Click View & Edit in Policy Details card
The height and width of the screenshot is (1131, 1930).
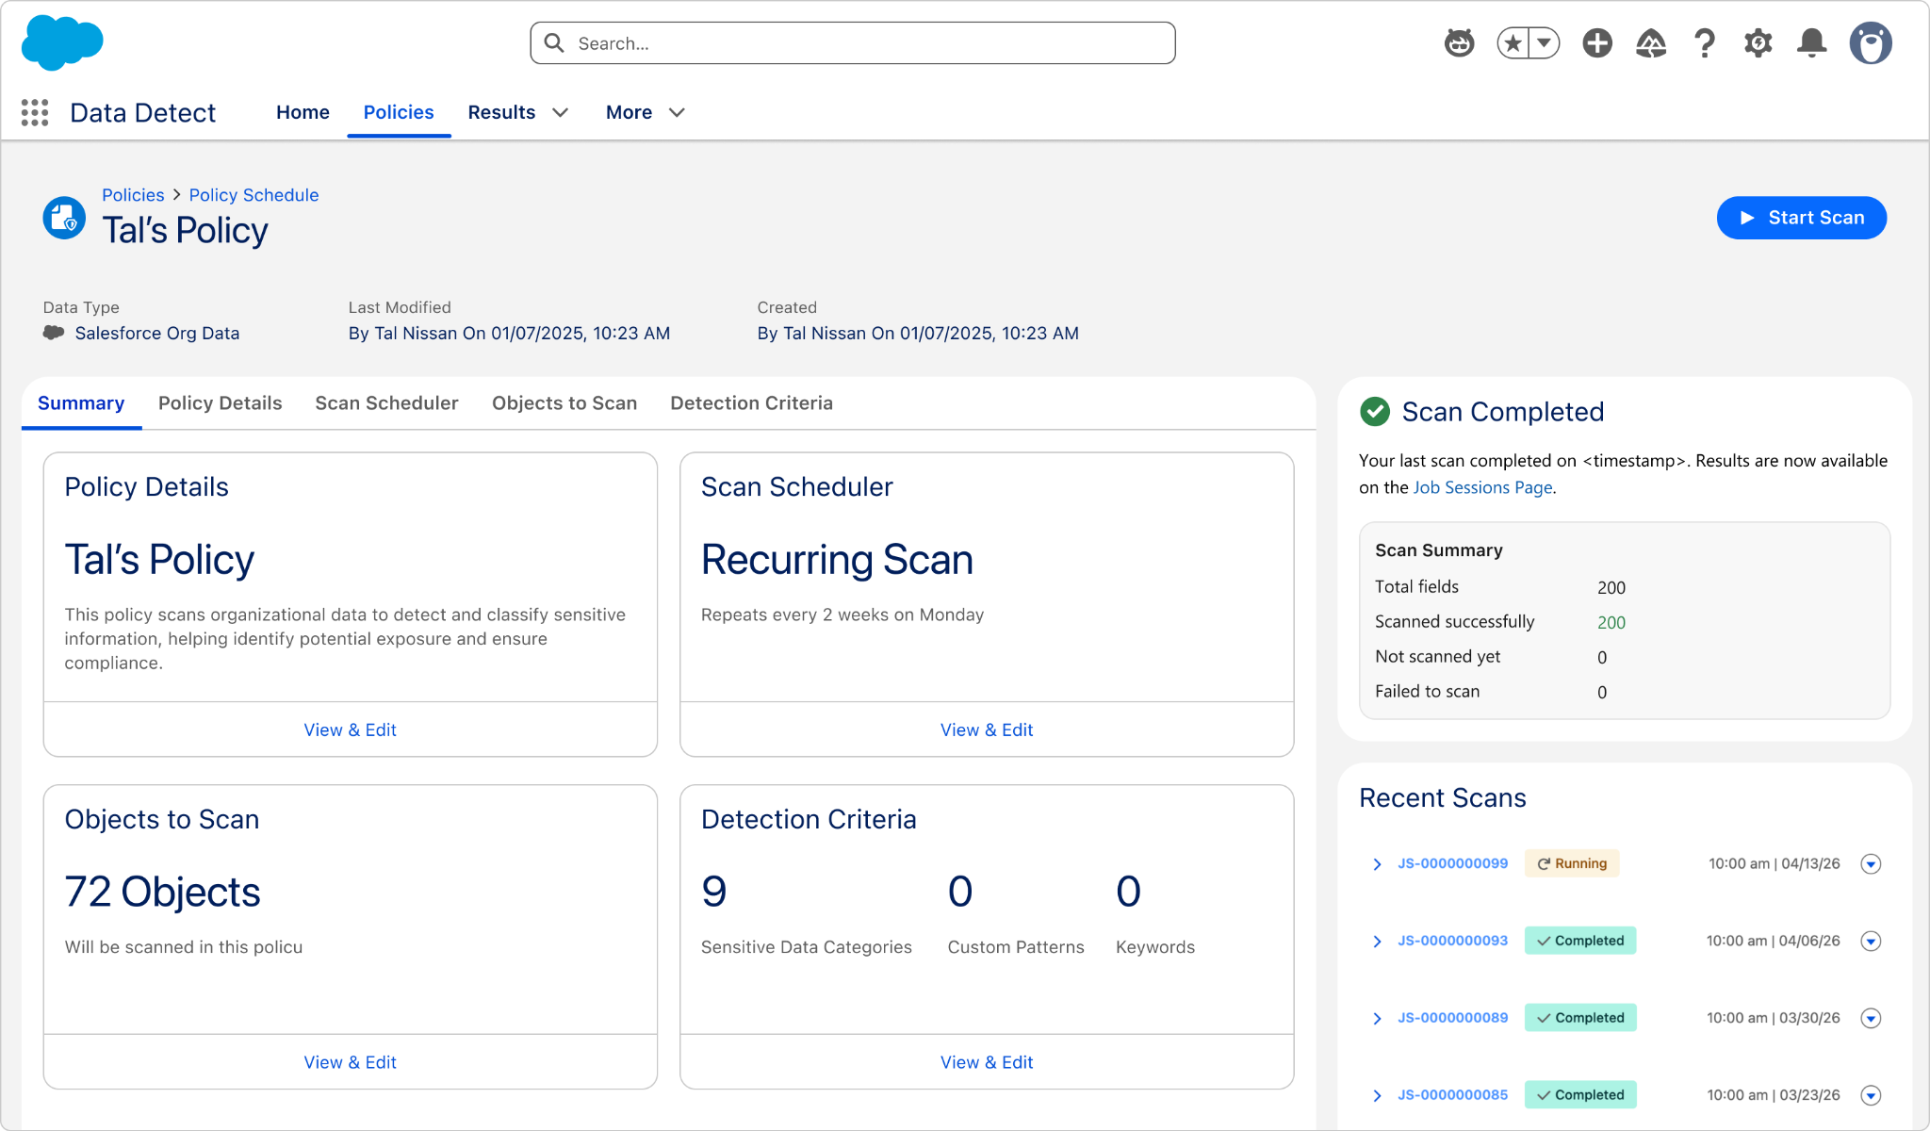[351, 729]
